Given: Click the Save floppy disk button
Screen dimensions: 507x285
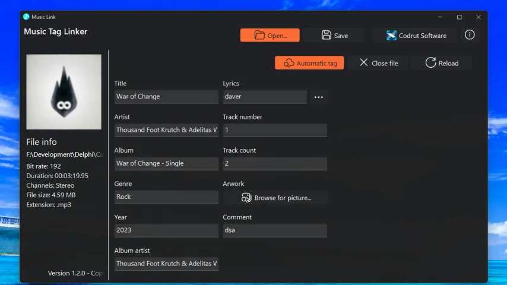Looking at the screenshot, I should pyautogui.click(x=334, y=36).
